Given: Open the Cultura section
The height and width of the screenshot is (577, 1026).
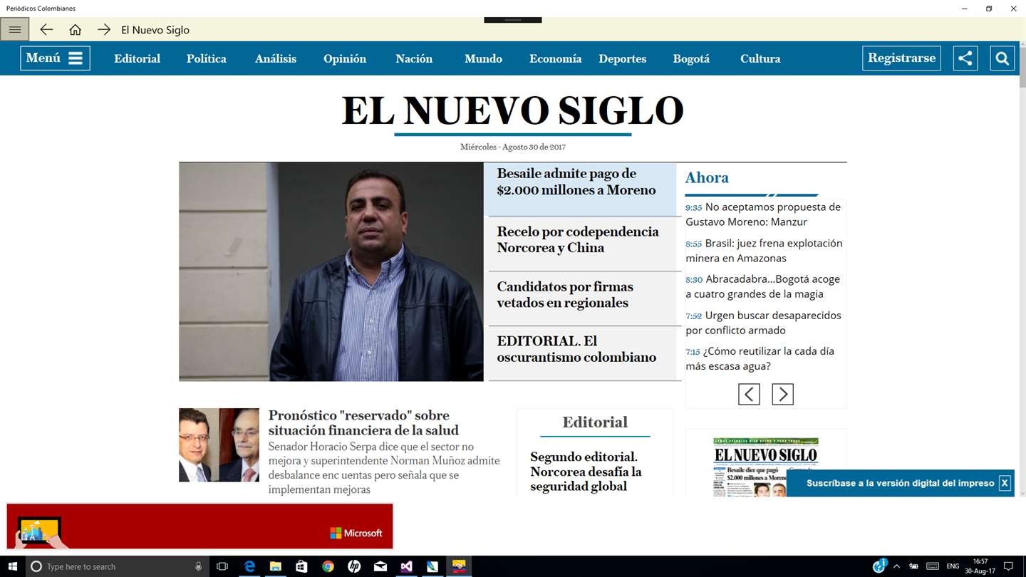Looking at the screenshot, I should point(760,58).
